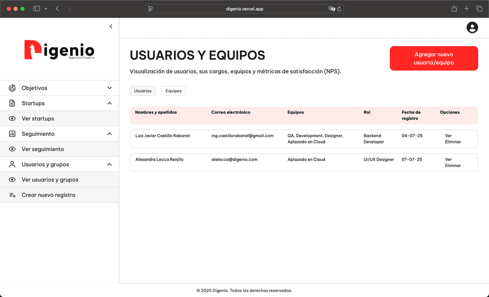Click the Seguimiento bar-chart icon
The height and width of the screenshot is (297, 489).
click(11, 134)
